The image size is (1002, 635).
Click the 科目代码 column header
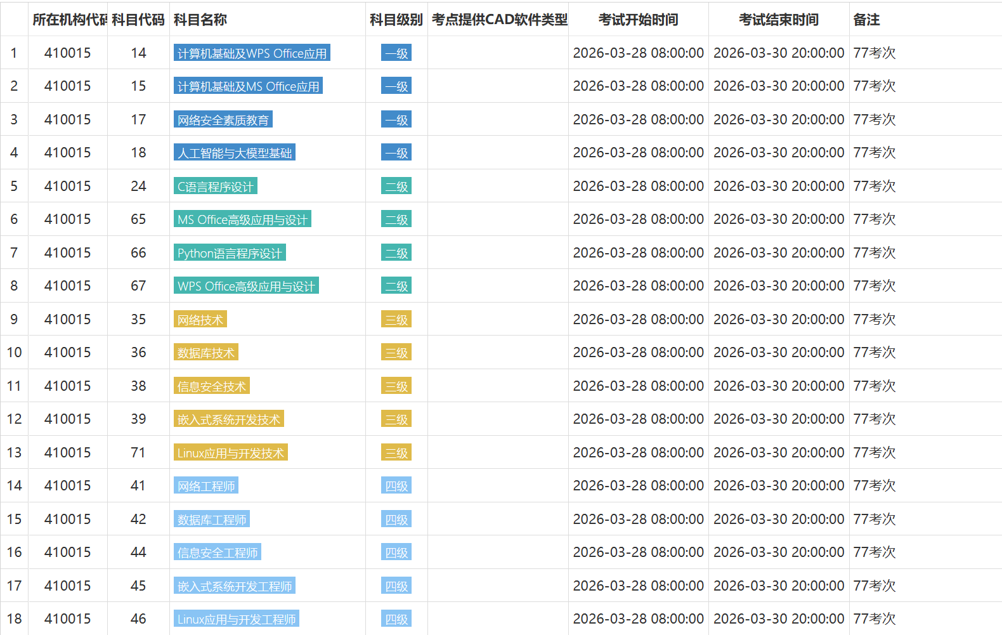point(138,20)
